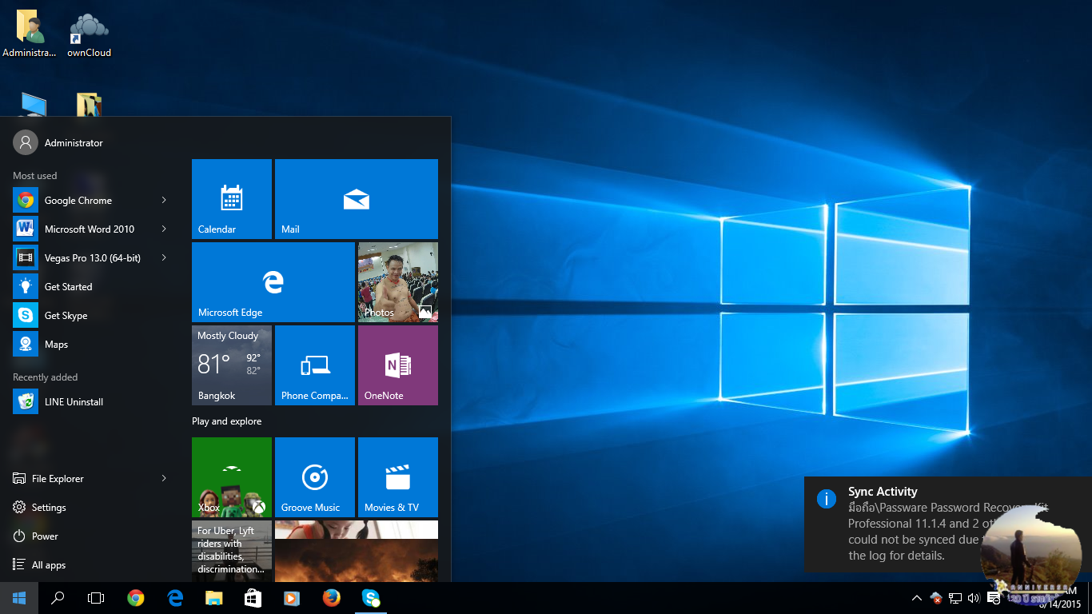This screenshot has height=614, width=1092.
Task: Expand the Google Chrome jump list arrow
Action: tap(164, 201)
